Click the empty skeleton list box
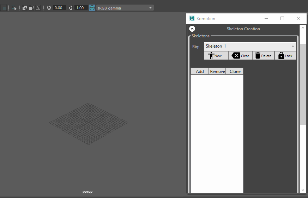 tap(217, 134)
